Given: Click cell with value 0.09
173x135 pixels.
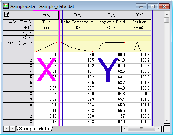Looking at the screenshot, I should click(x=46, y=99).
